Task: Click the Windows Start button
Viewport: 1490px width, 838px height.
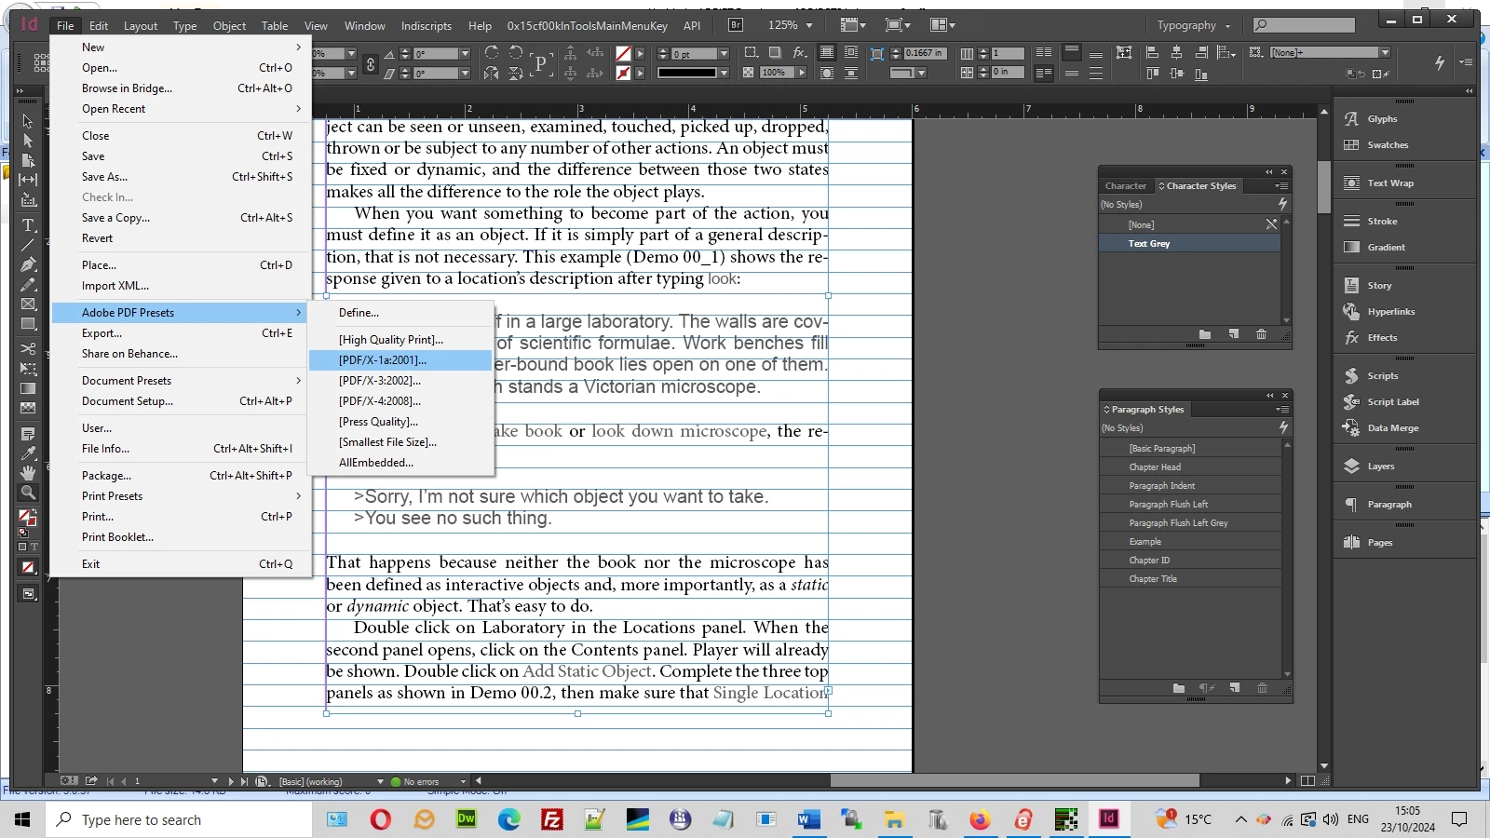Action: click(22, 819)
